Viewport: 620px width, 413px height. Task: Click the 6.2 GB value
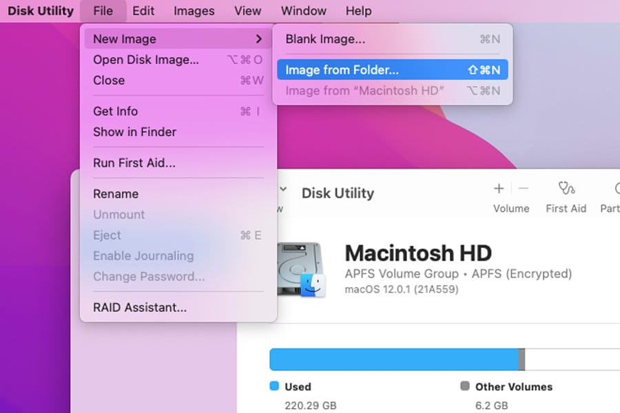491,405
